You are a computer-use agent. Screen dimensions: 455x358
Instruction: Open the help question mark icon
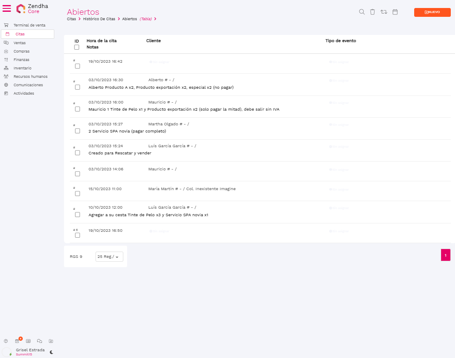(x=6, y=341)
